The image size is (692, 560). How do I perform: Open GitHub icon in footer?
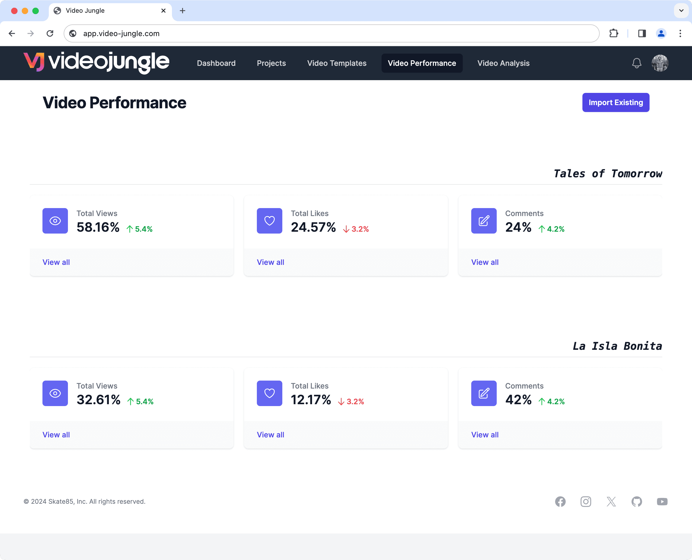coord(637,502)
